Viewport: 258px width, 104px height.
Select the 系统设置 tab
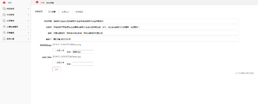(x=39, y=12)
